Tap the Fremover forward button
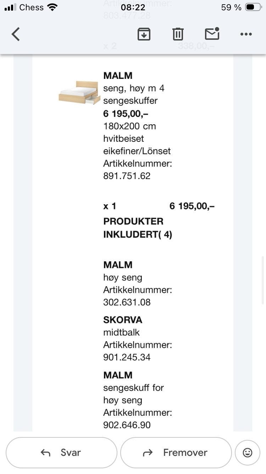Image resolution: width=266 pixels, height=474 pixels. [176, 452]
